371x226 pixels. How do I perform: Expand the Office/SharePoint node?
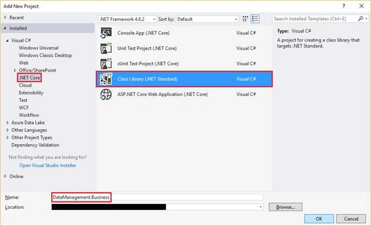click(15, 70)
